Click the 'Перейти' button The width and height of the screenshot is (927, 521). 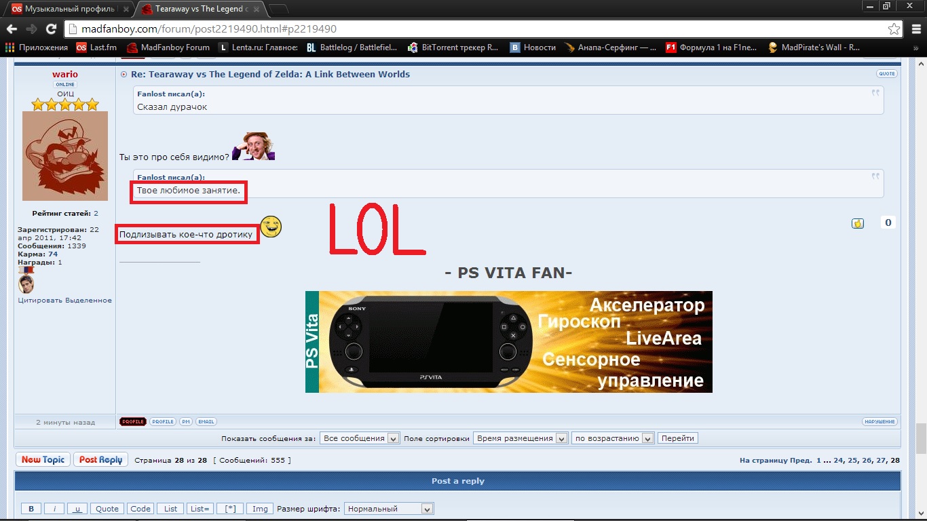point(677,438)
